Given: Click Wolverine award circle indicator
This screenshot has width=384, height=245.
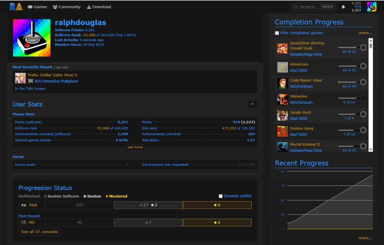Looking at the screenshot, I should (x=363, y=98).
